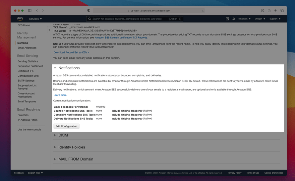Open Sending Statistics page

(x=28, y=61)
